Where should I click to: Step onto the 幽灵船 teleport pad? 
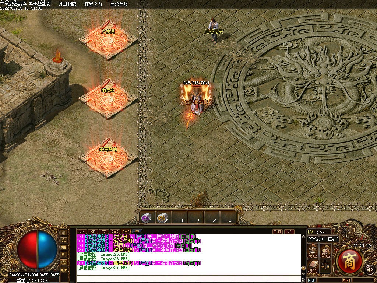(x=108, y=99)
